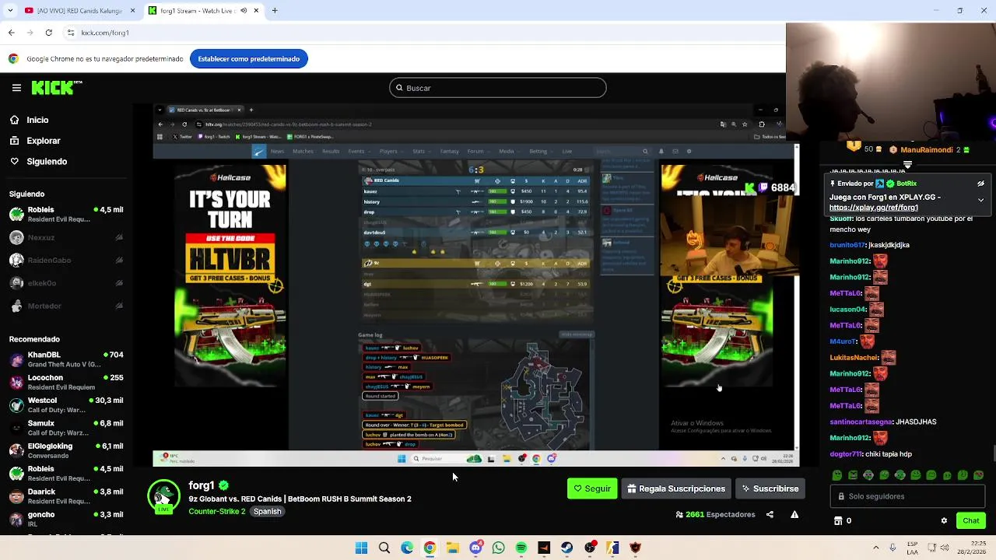996x560 pixels.
Task: Open goncho recommended channel
Action: pos(66,519)
